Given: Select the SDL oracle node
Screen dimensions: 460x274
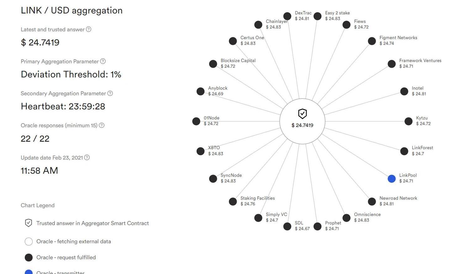Looking at the screenshot, I should pyautogui.click(x=287, y=226).
